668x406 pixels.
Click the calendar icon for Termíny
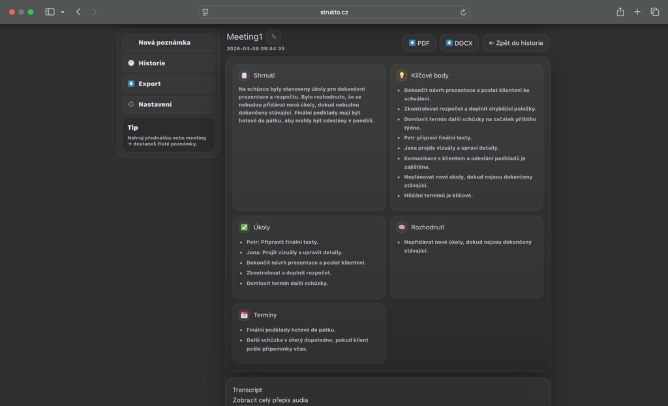click(x=244, y=315)
